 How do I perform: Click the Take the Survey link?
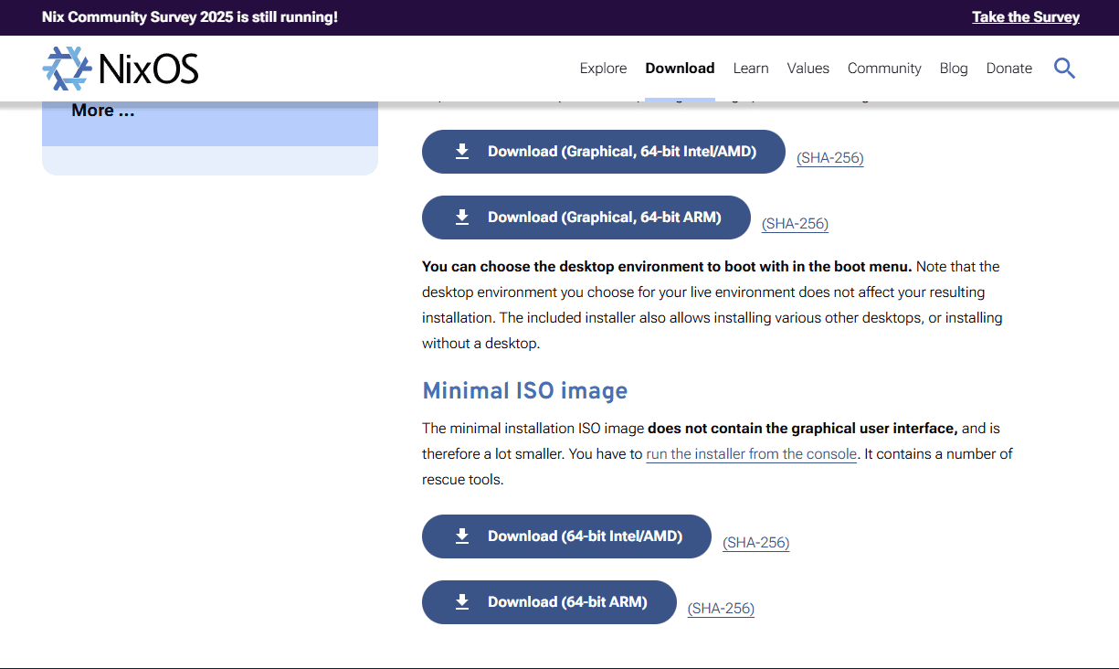pyautogui.click(x=1025, y=16)
